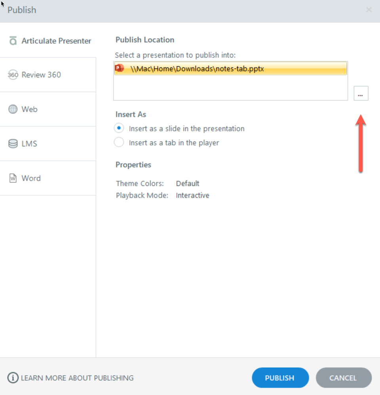Click the PowerPoint icon beside notes-tab.pptx
Screen dimensions: 380x395
coord(119,68)
